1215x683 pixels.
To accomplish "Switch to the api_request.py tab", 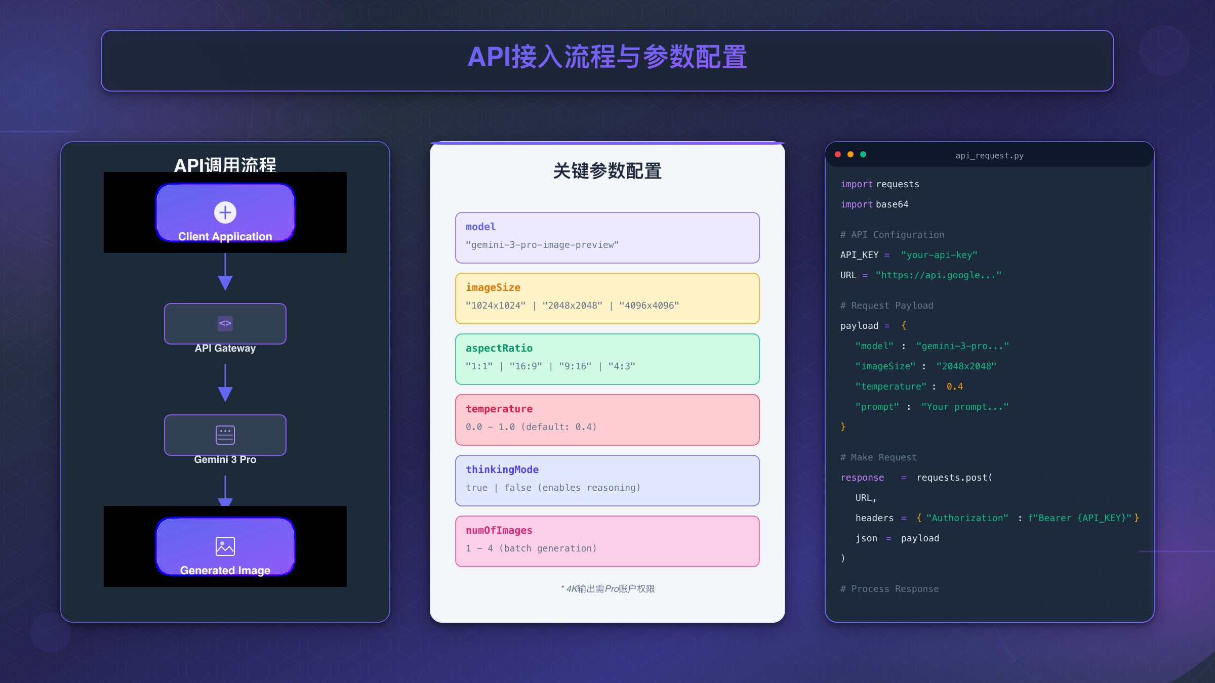I will pos(989,155).
